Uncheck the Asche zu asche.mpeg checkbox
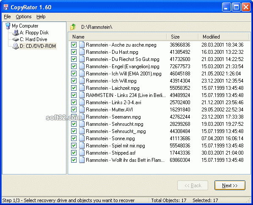This screenshot has width=253, height=205. coord(74,45)
